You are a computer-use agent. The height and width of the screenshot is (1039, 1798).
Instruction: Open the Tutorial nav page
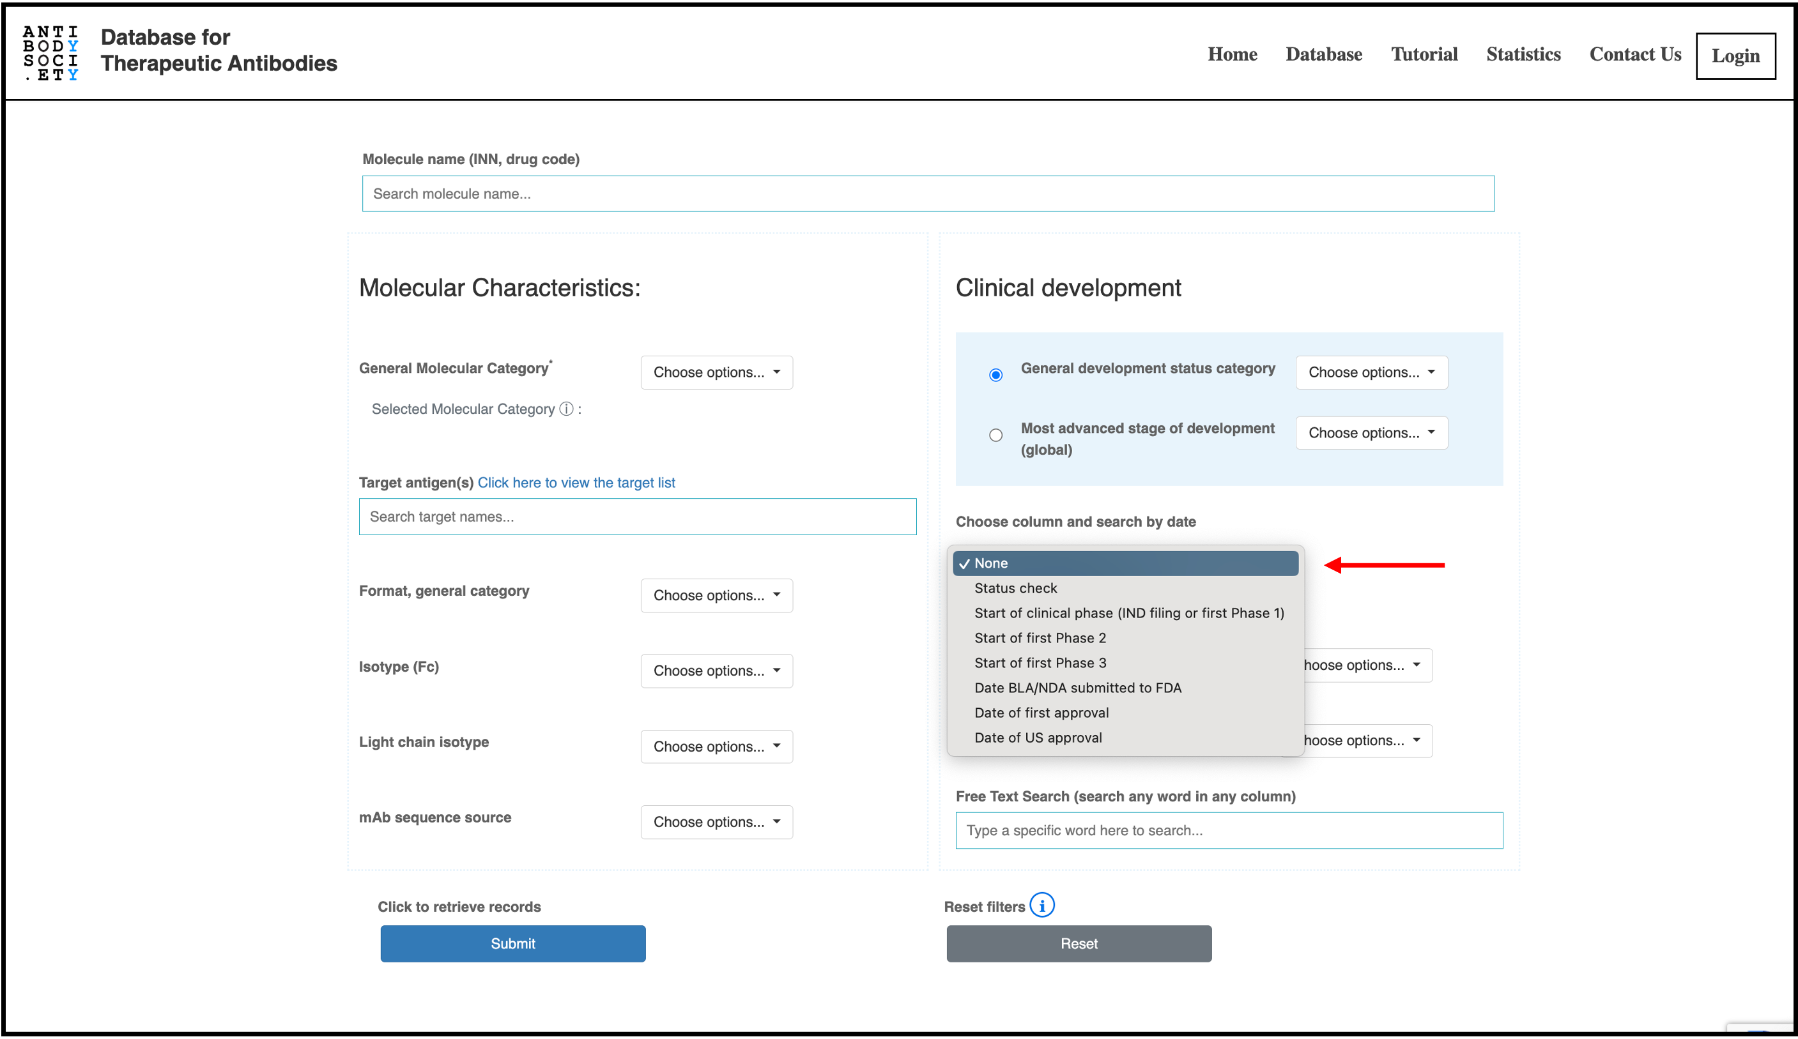click(1424, 54)
